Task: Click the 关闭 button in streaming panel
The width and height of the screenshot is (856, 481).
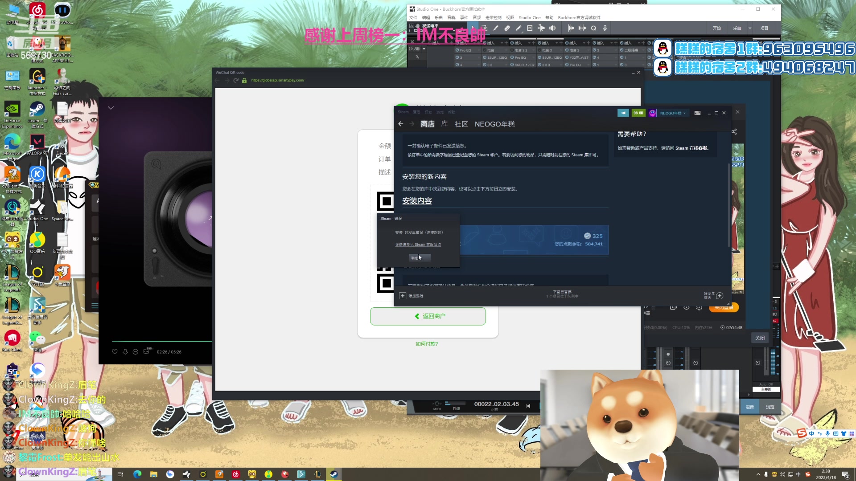Action: tap(760, 338)
